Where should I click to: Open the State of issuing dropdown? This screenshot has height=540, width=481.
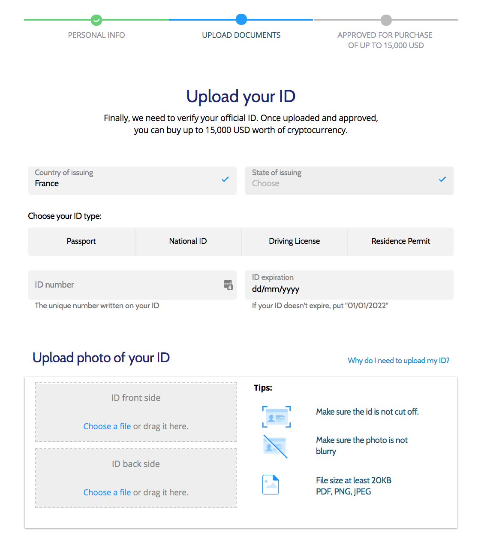(349, 181)
